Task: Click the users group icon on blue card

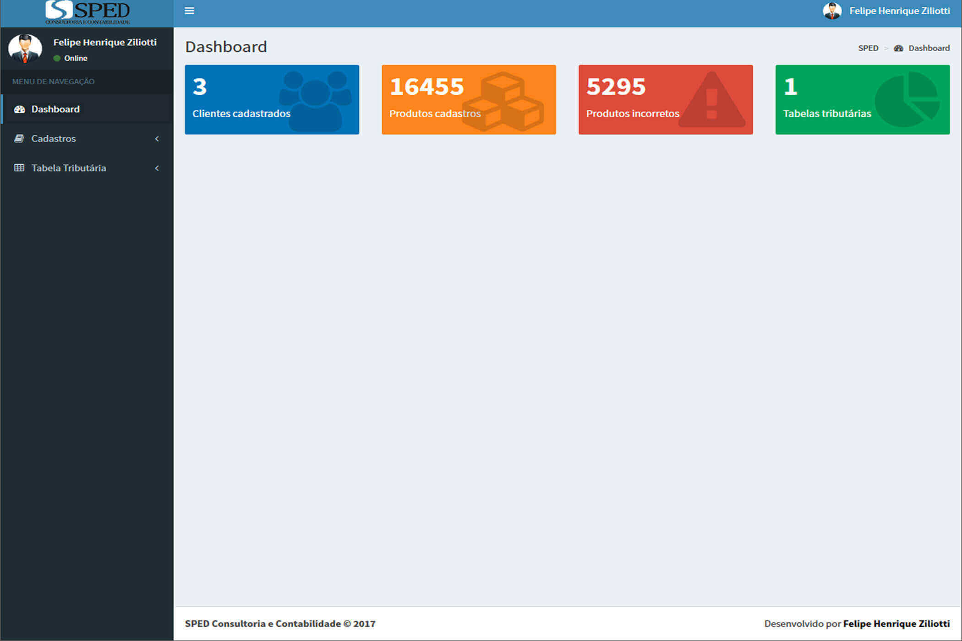Action: coord(315,101)
